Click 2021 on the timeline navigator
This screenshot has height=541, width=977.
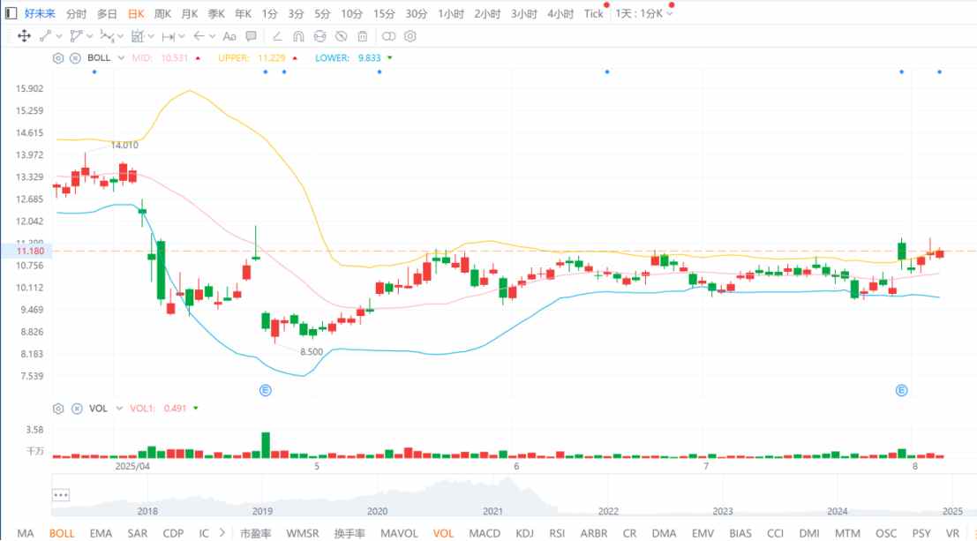pyautogui.click(x=492, y=511)
